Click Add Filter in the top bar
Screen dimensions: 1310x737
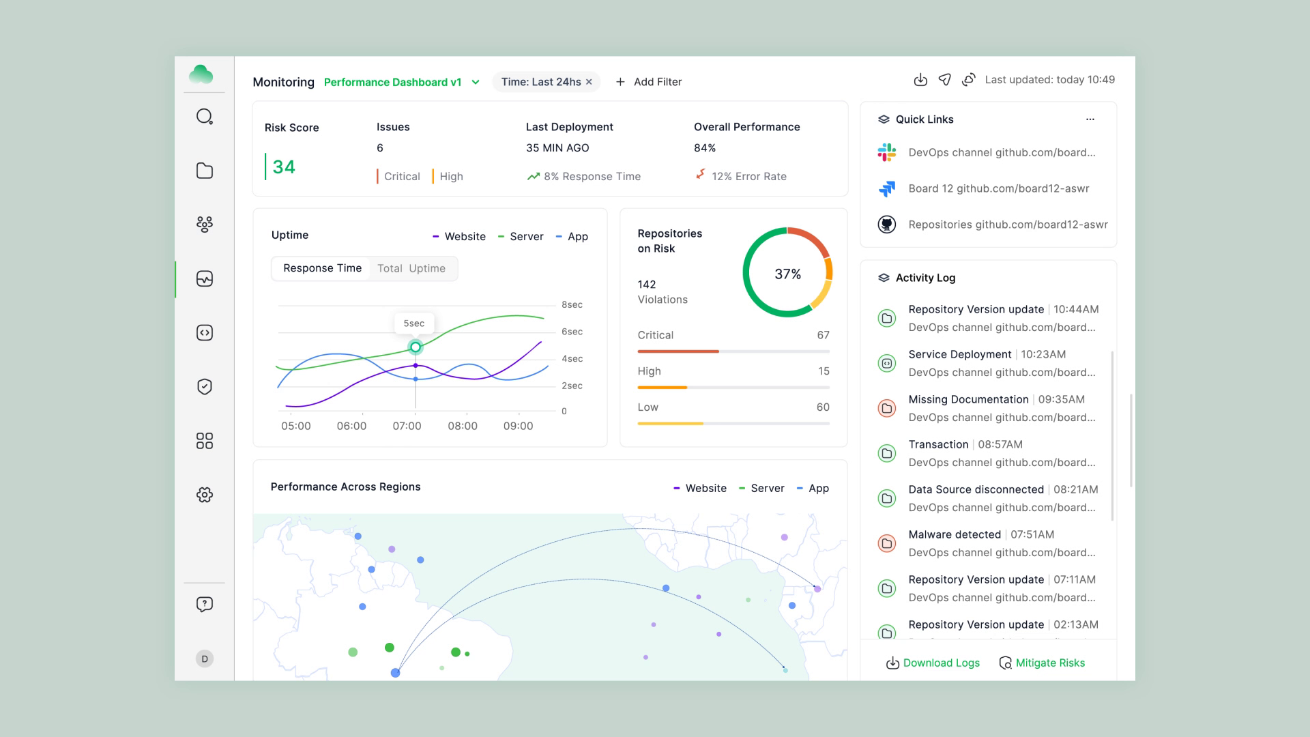pyautogui.click(x=647, y=82)
